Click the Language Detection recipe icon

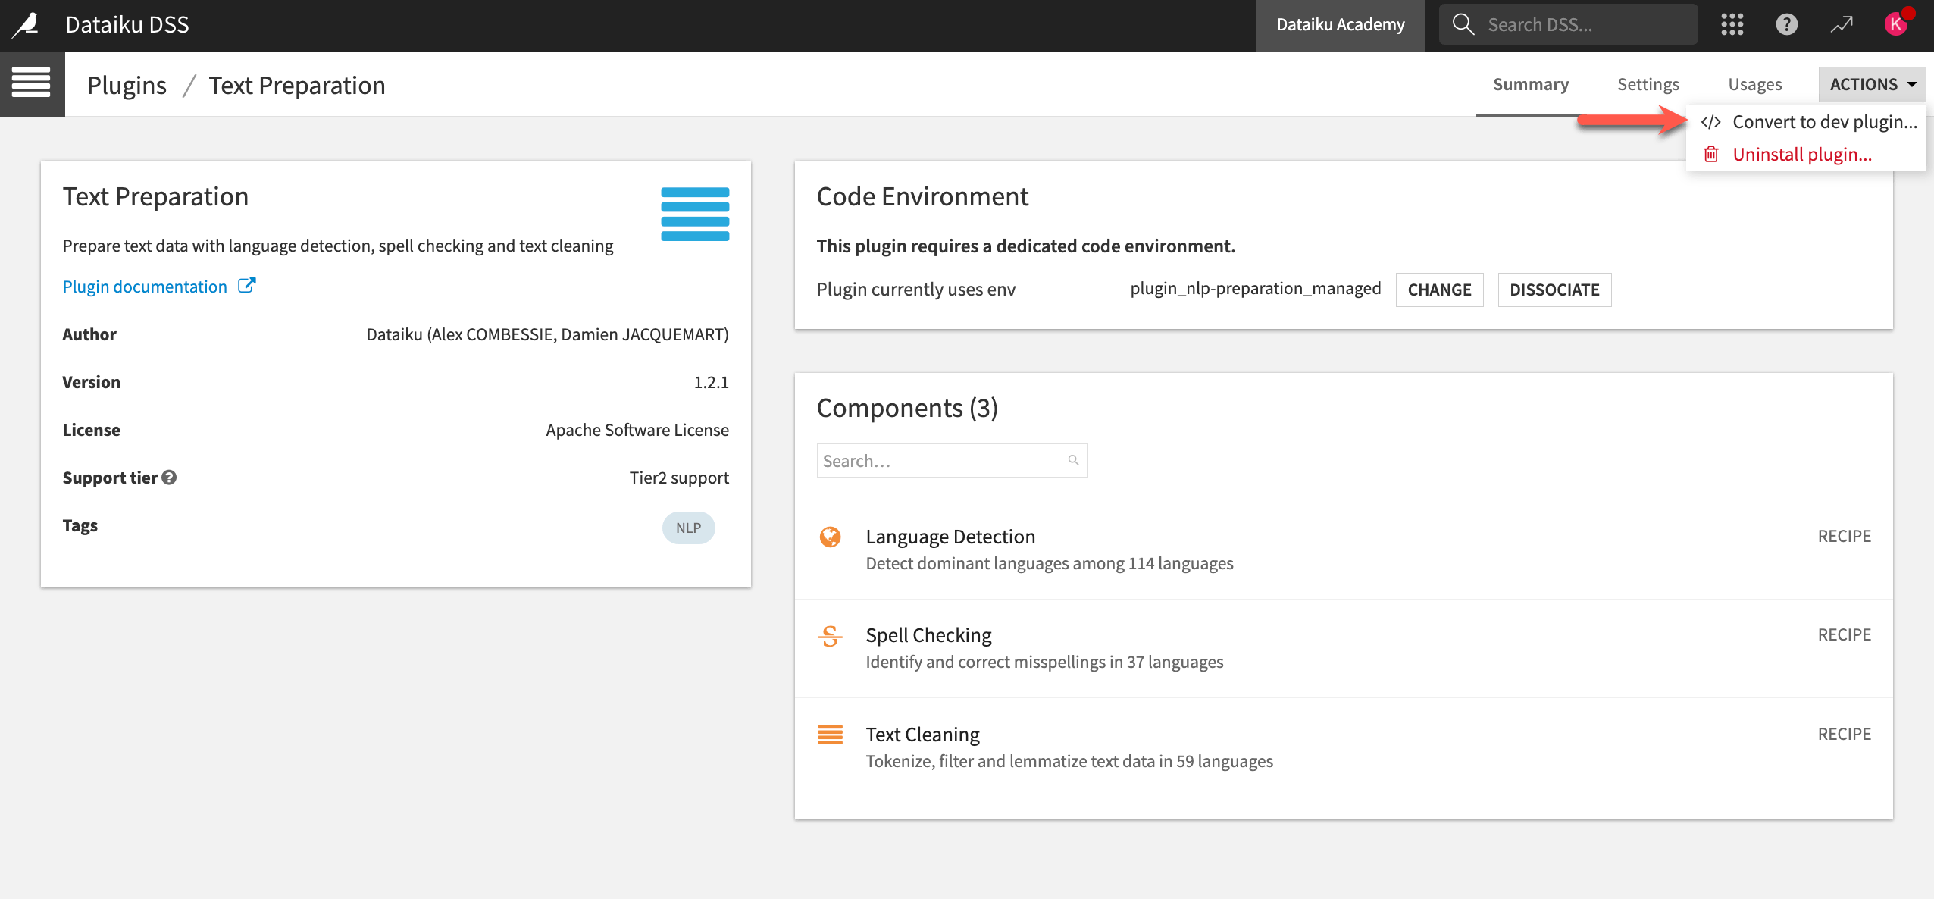[x=830, y=535]
